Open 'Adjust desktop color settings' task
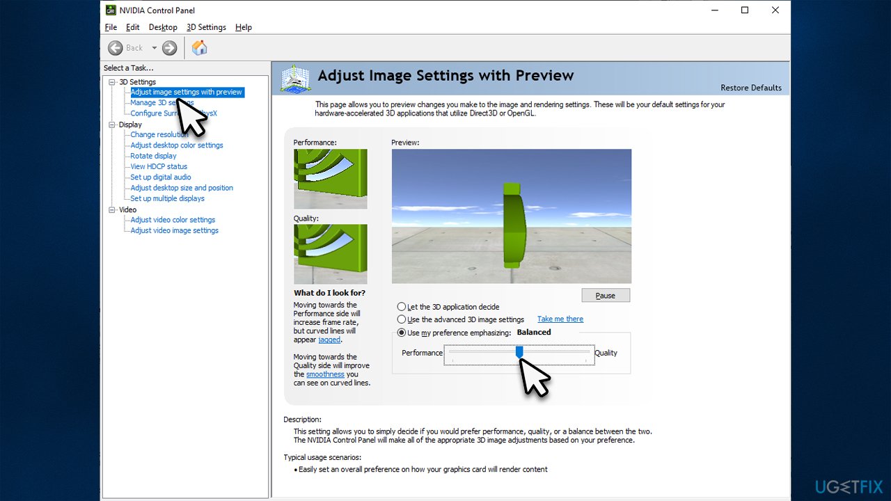The image size is (891, 501). pos(177,145)
